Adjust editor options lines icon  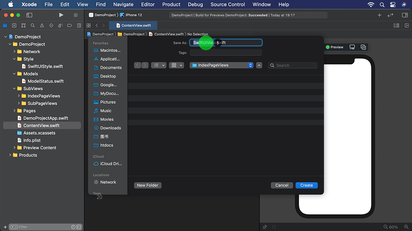click(x=396, y=26)
